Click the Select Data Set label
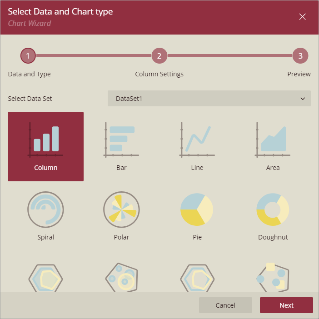 [30, 99]
